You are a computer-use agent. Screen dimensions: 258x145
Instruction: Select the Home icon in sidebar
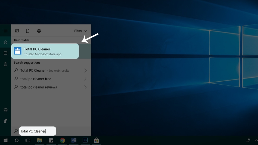point(5,42)
